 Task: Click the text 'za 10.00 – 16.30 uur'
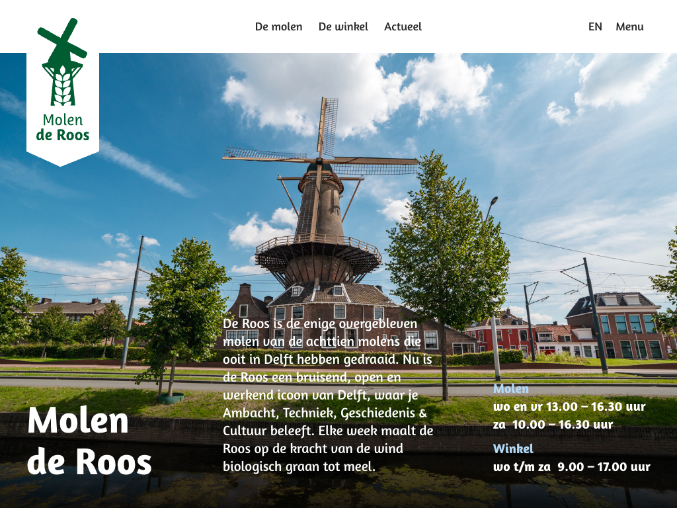click(553, 425)
